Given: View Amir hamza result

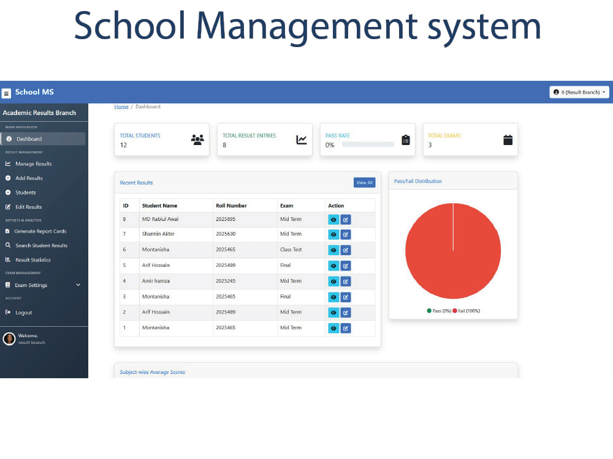Looking at the screenshot, I should (x=333, y=282).
